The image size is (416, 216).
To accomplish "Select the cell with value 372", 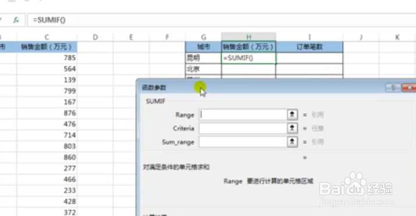I will pos(47,212).
